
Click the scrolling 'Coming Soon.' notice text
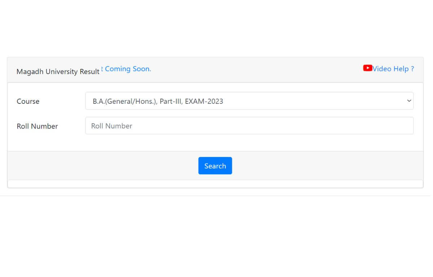pyautogui.click(x=126, y=69)
